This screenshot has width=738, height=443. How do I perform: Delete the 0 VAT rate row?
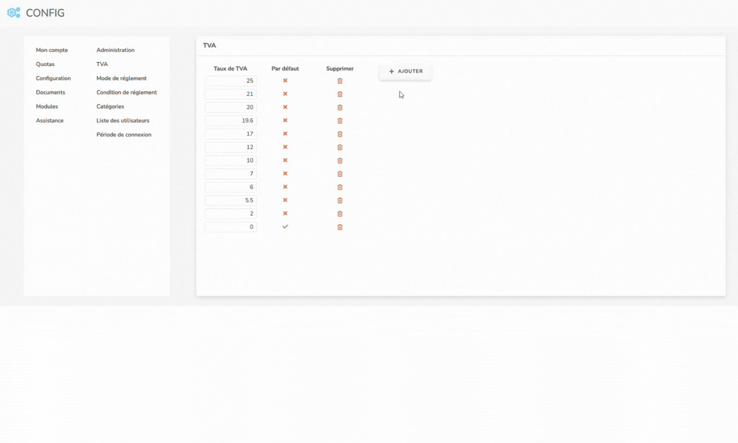(340, 227)
